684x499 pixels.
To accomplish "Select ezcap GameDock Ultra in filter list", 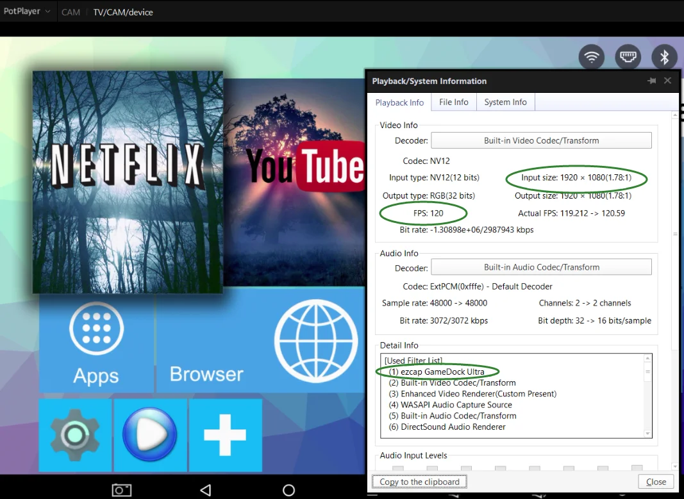I will pos(437,372).
